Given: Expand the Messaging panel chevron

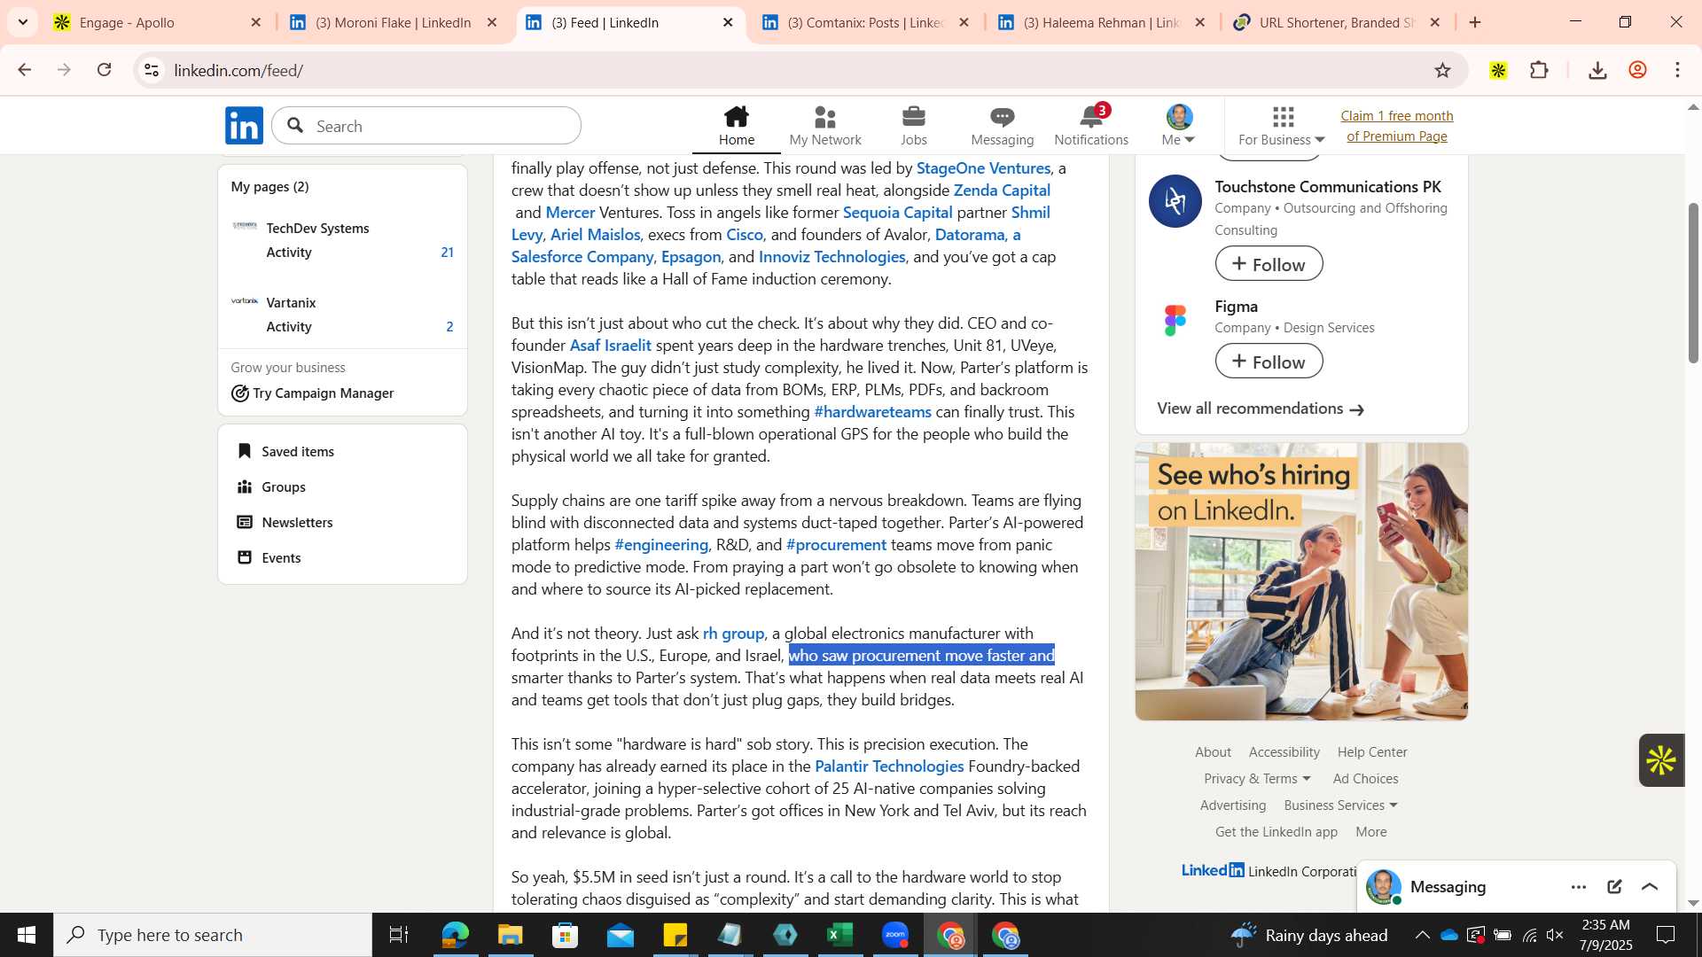Looking at the screenshot, I should [x=1650, y=887].
